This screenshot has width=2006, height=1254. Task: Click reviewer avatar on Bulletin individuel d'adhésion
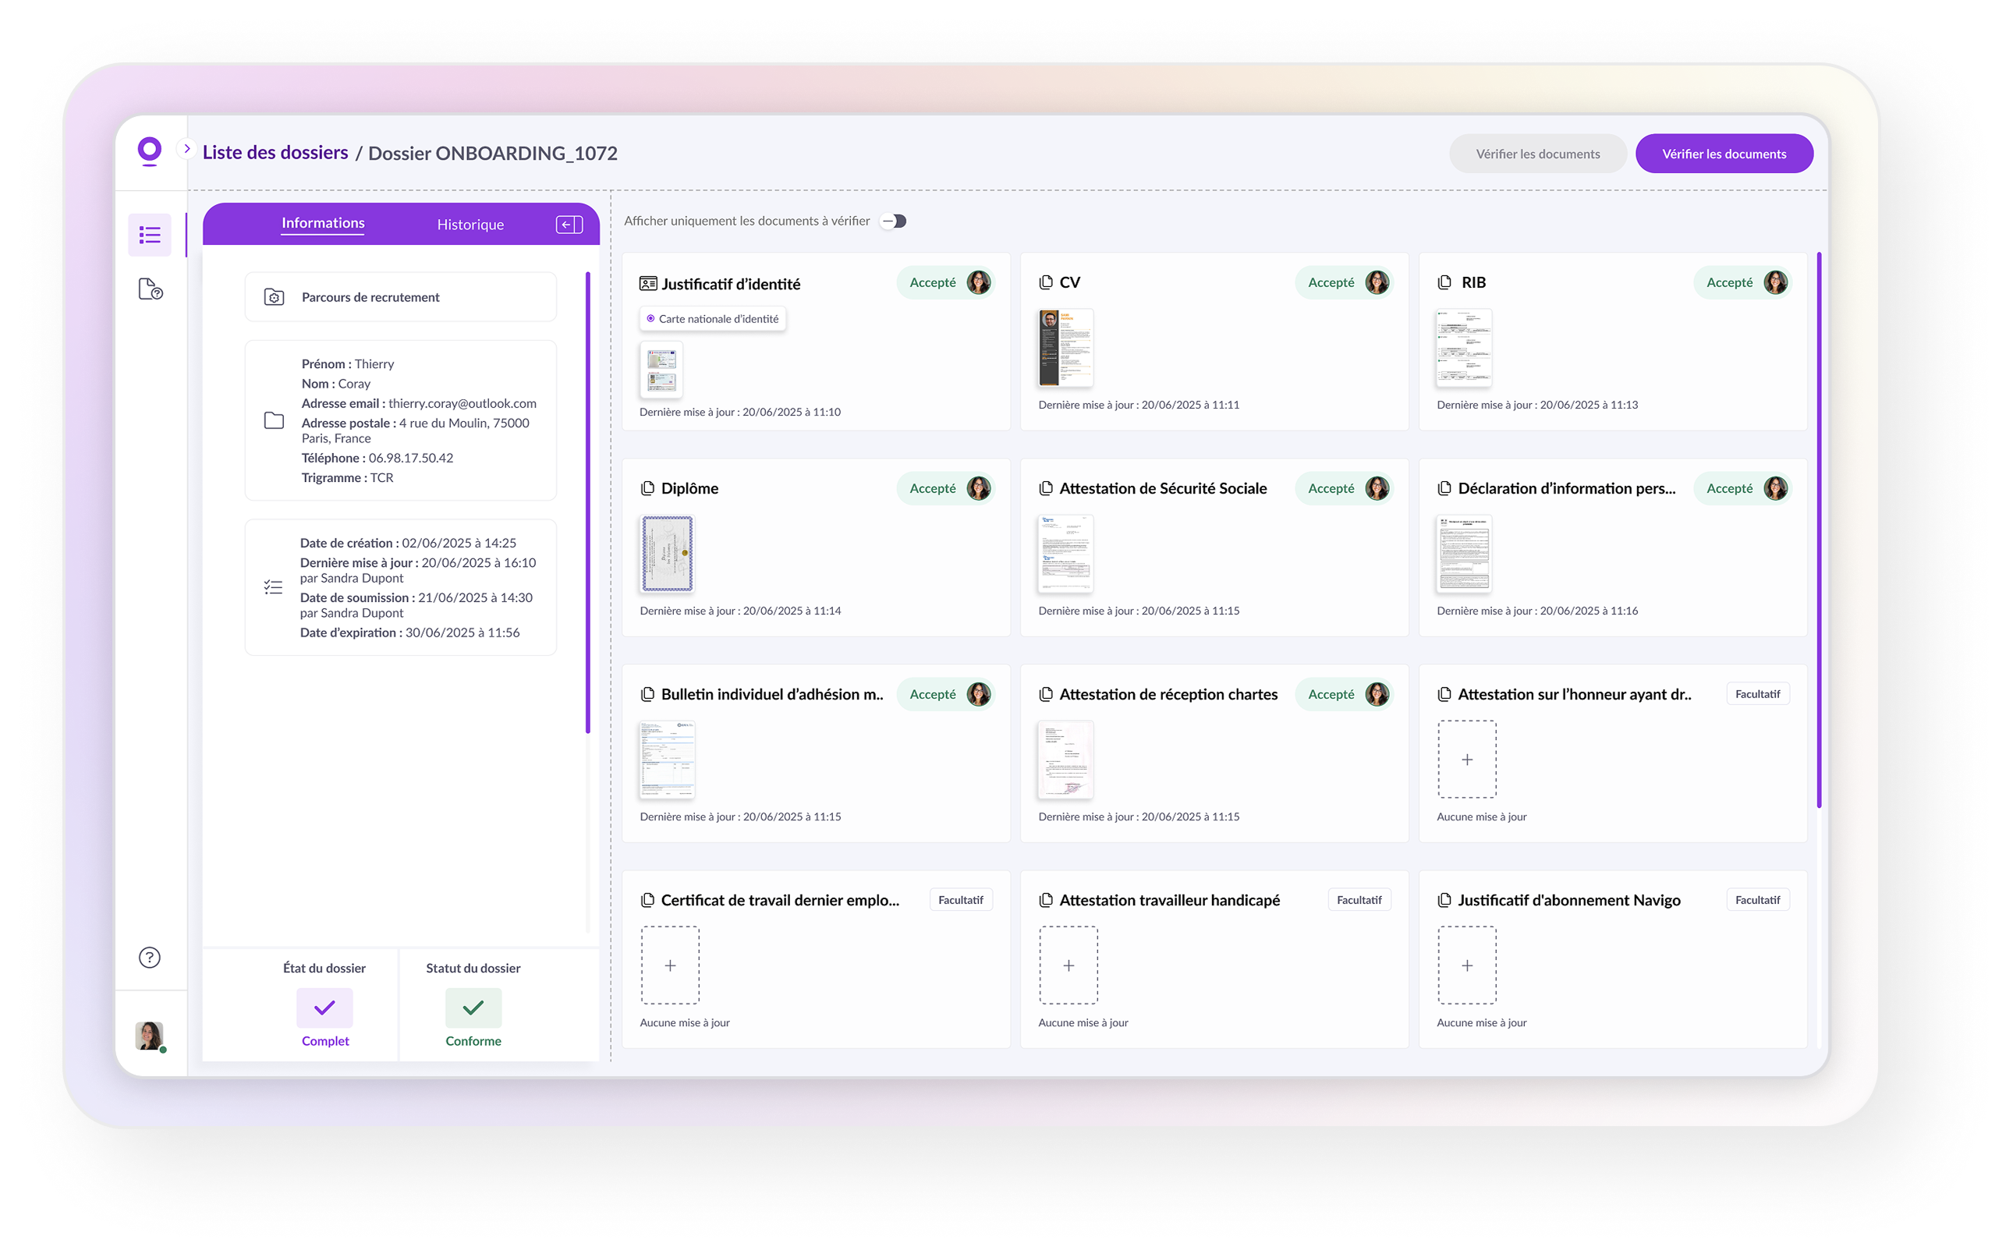point(979,694)
